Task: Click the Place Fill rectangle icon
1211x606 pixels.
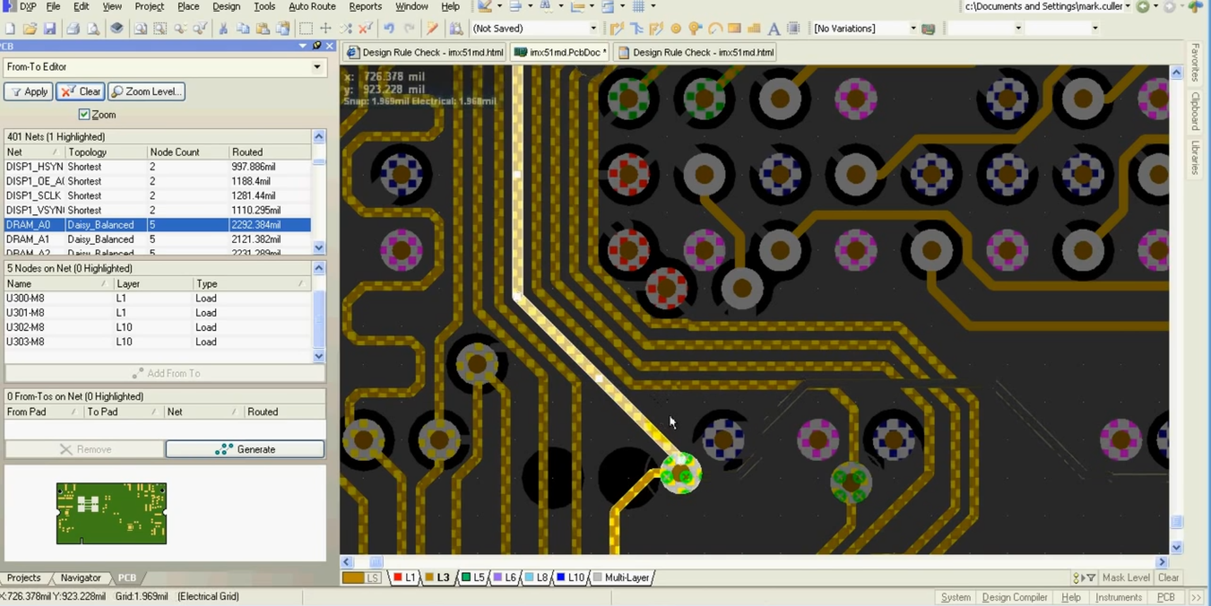Action: [734, 28]
